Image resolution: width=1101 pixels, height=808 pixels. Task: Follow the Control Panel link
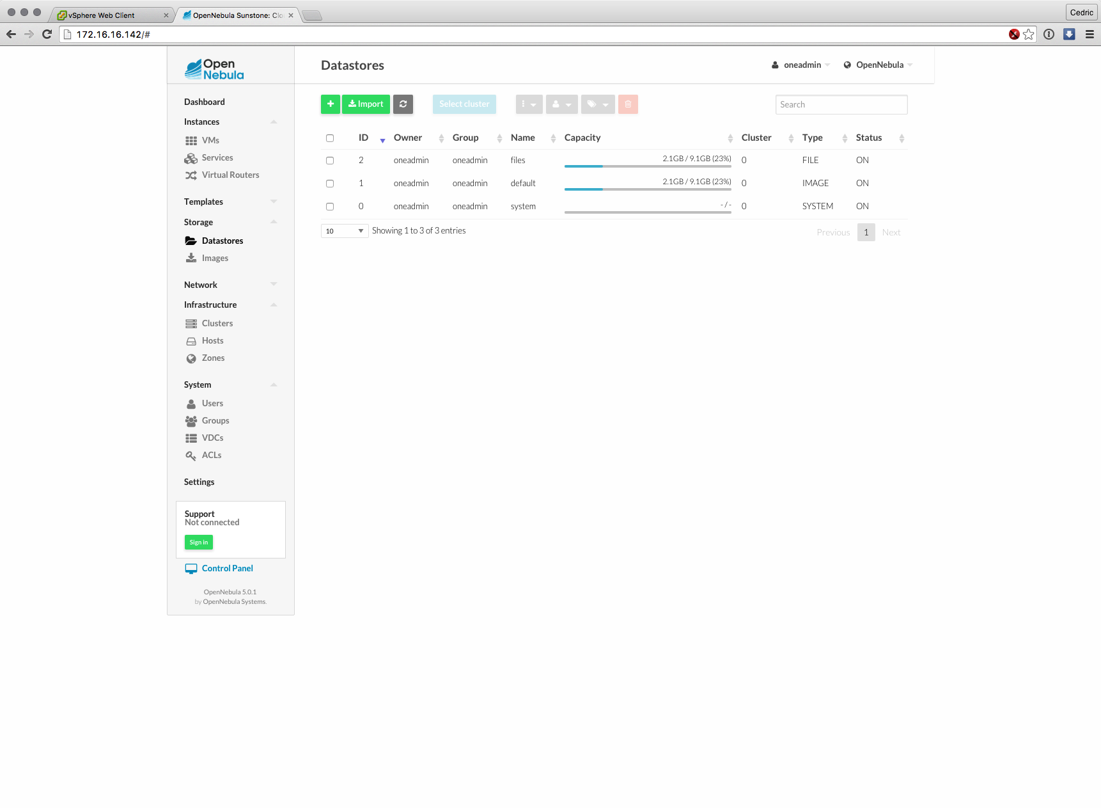coord(227,569)
